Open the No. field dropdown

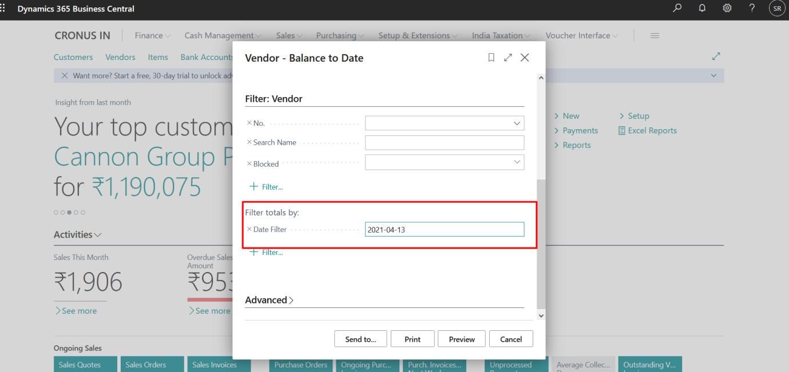517,123
